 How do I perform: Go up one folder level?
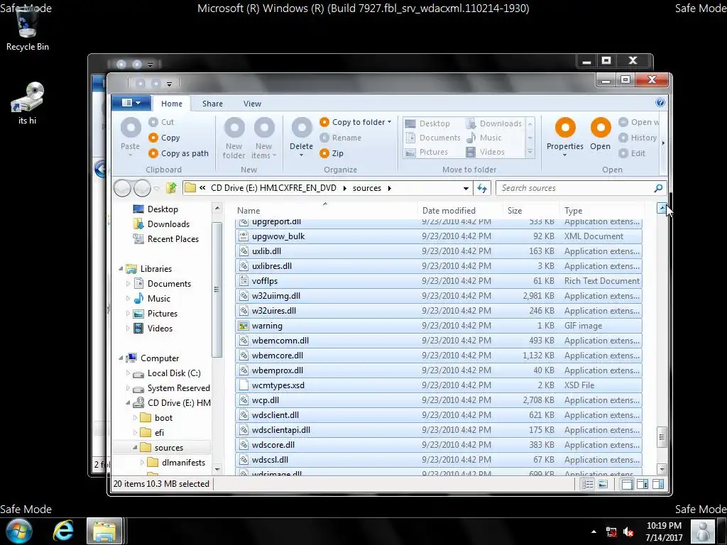[172, 187]
